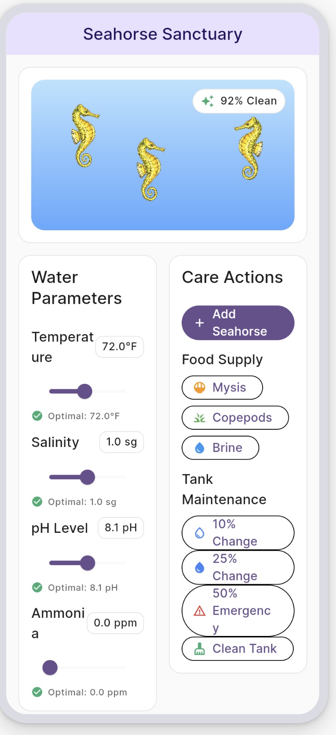Screen dimensions: 336x735
Task: Click the Clean Tank brush icon
Action: click(199, 649)
